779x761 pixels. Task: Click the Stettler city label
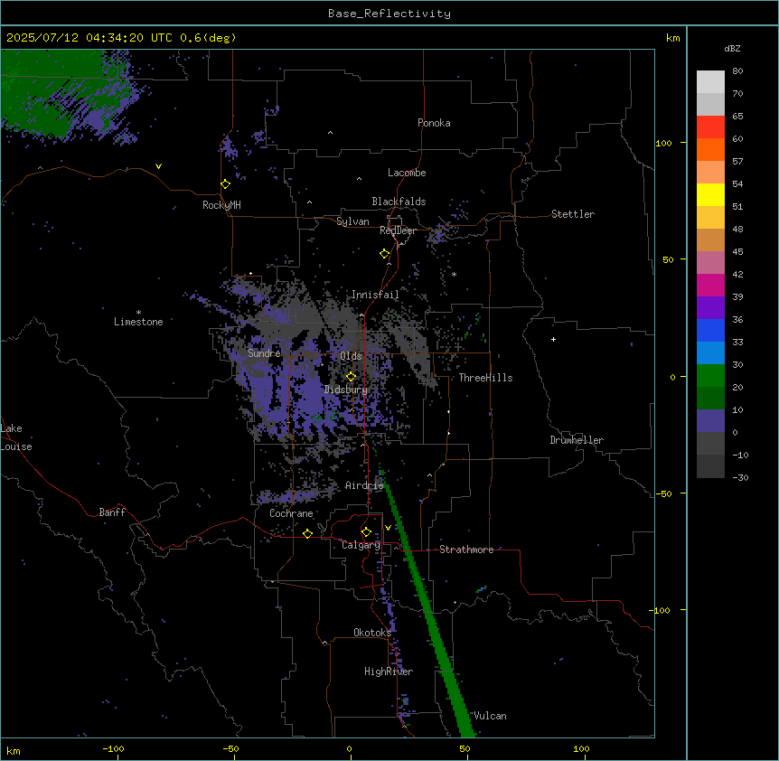[573, 214]
